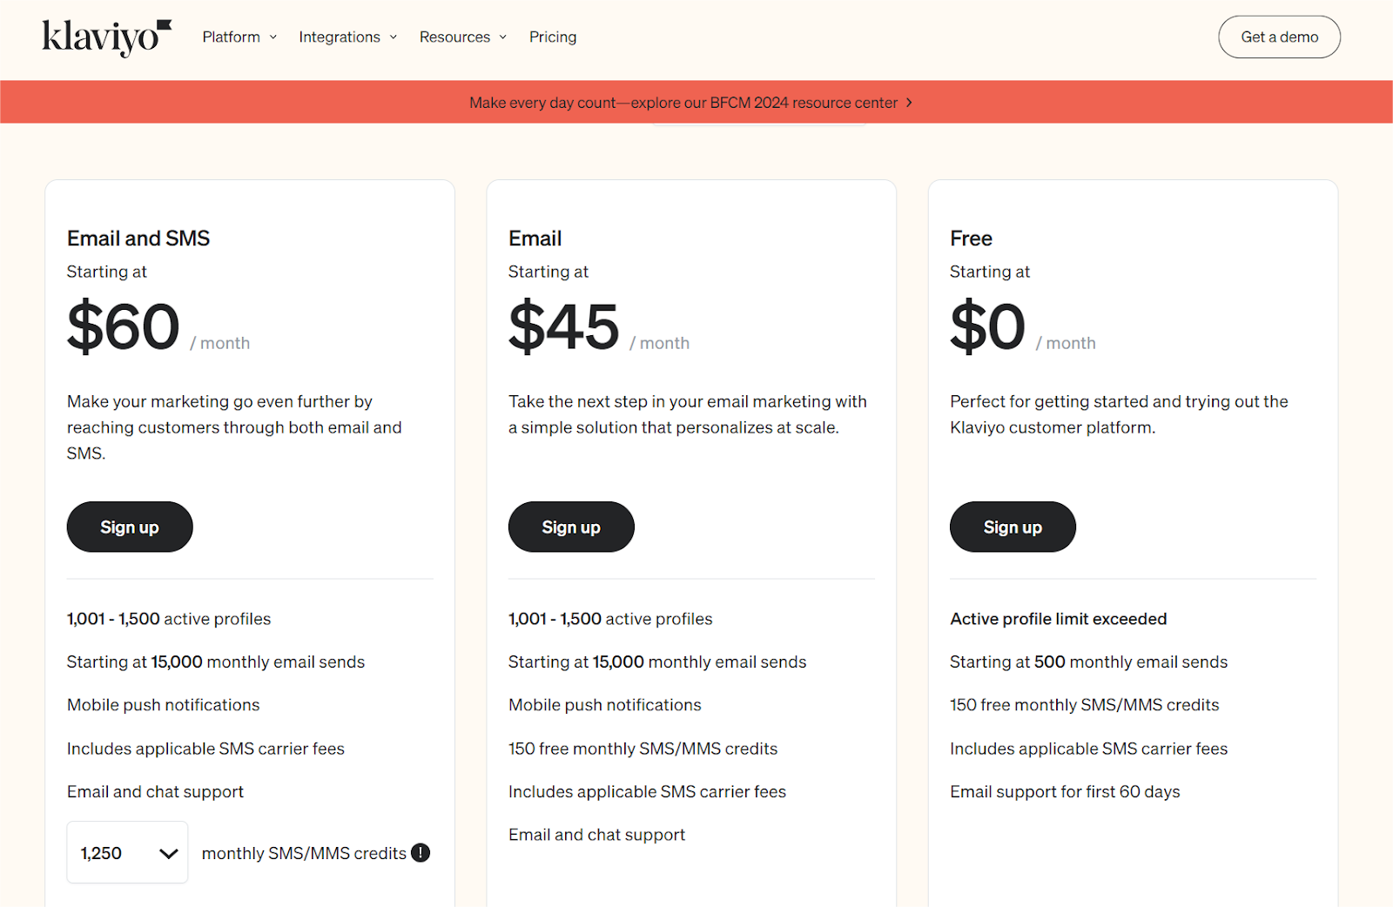Click the Free plan description text

1119,414
